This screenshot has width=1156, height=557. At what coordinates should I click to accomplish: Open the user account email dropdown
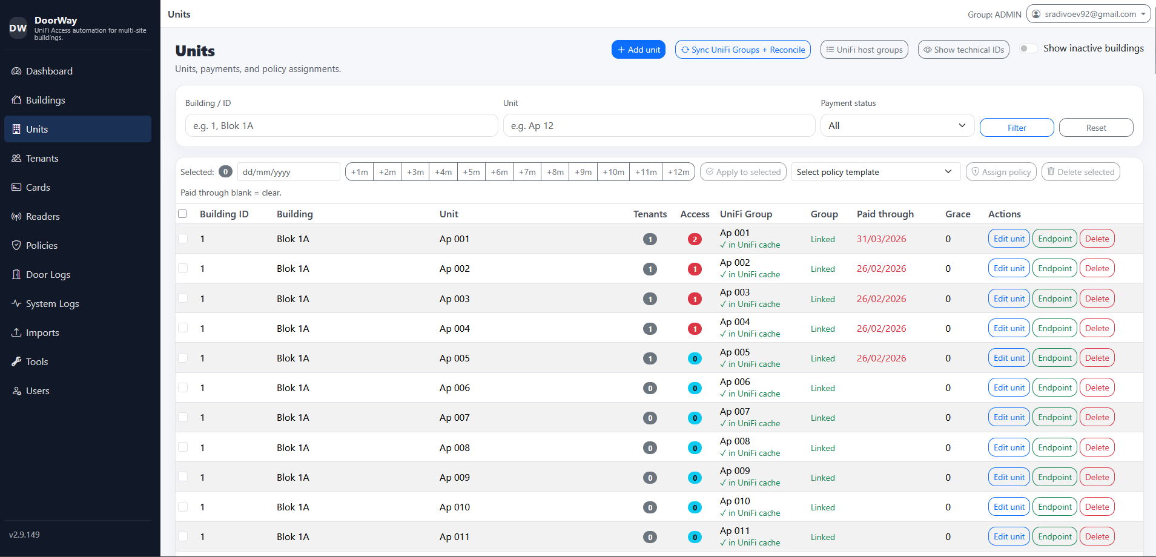(1088, 15)
